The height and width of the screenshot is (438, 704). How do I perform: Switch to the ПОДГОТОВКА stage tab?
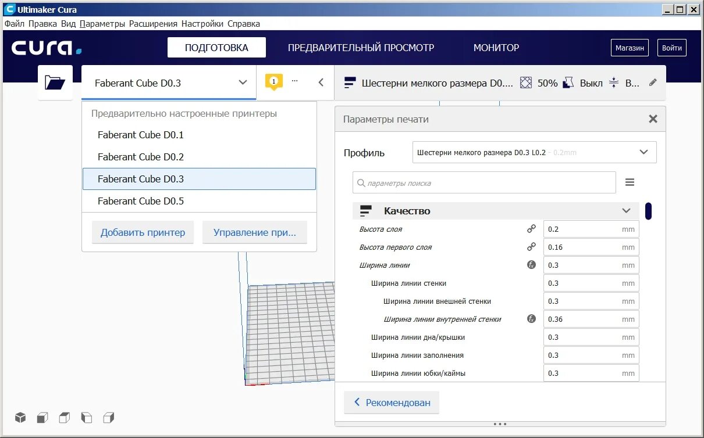pos(216,48)
